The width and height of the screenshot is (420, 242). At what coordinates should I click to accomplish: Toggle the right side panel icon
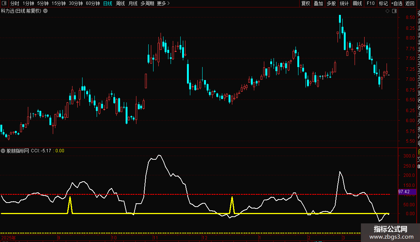click(394, 11)
